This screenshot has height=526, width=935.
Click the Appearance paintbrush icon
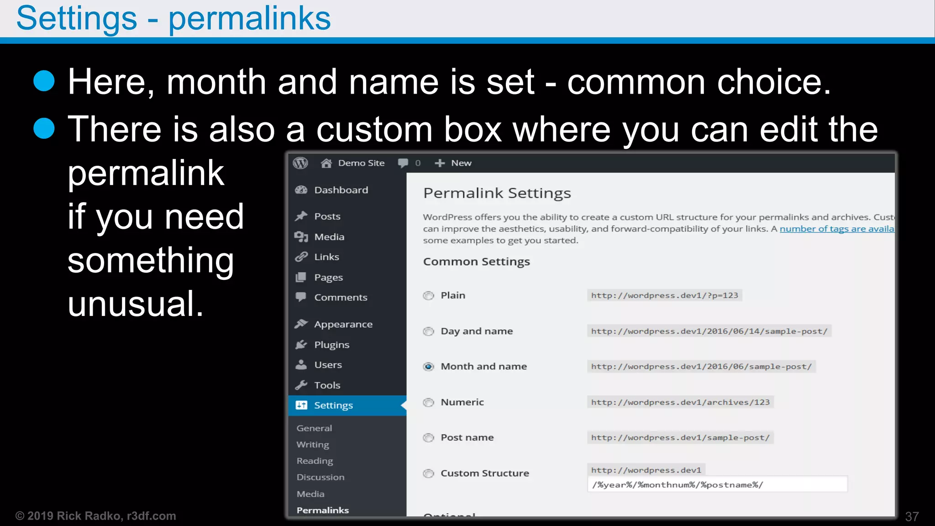[301, 324]
